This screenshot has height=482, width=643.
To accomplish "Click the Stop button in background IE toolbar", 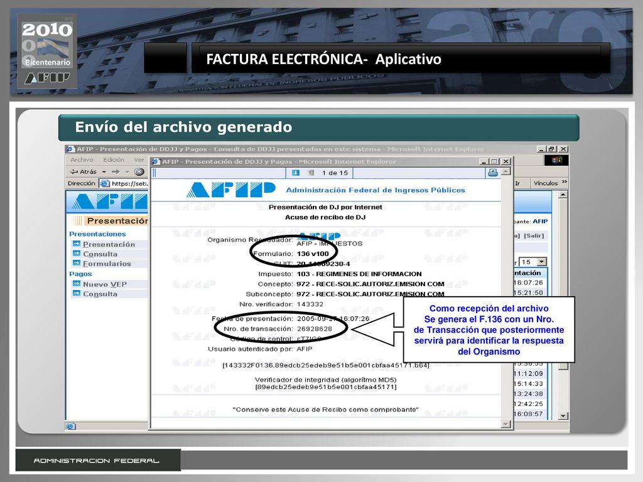I will (139, 172).
